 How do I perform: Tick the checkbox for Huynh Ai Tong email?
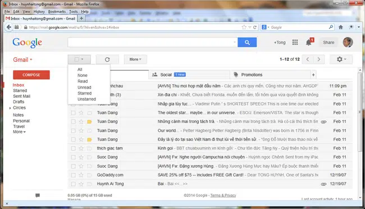coord(74,184)
